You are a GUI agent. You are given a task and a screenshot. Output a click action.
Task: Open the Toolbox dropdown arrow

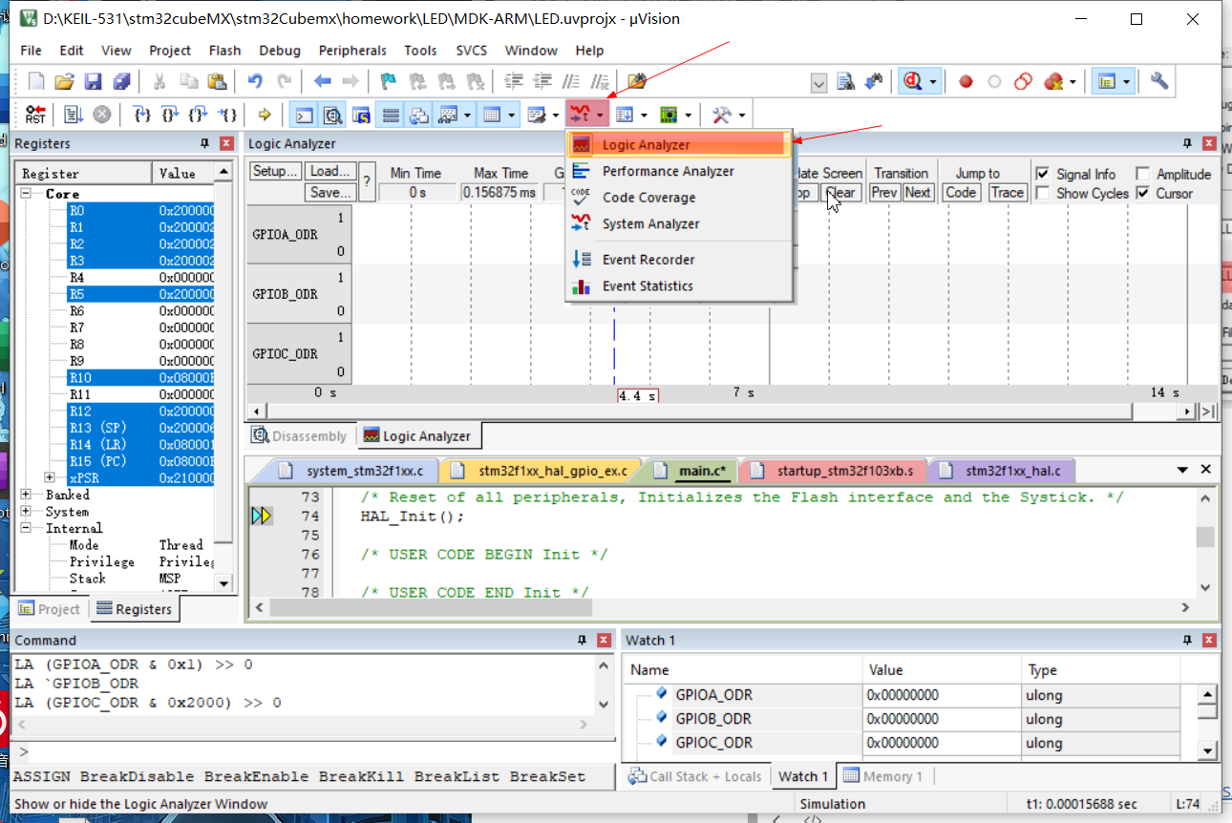point(741,116)
